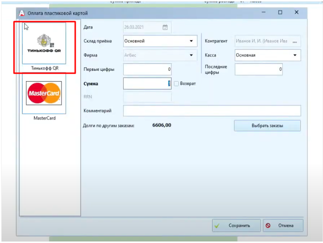Click the Контрагент ellipsis browse button
The width and height of the screenshot is (323, 243).
click(x=295, y=41)
